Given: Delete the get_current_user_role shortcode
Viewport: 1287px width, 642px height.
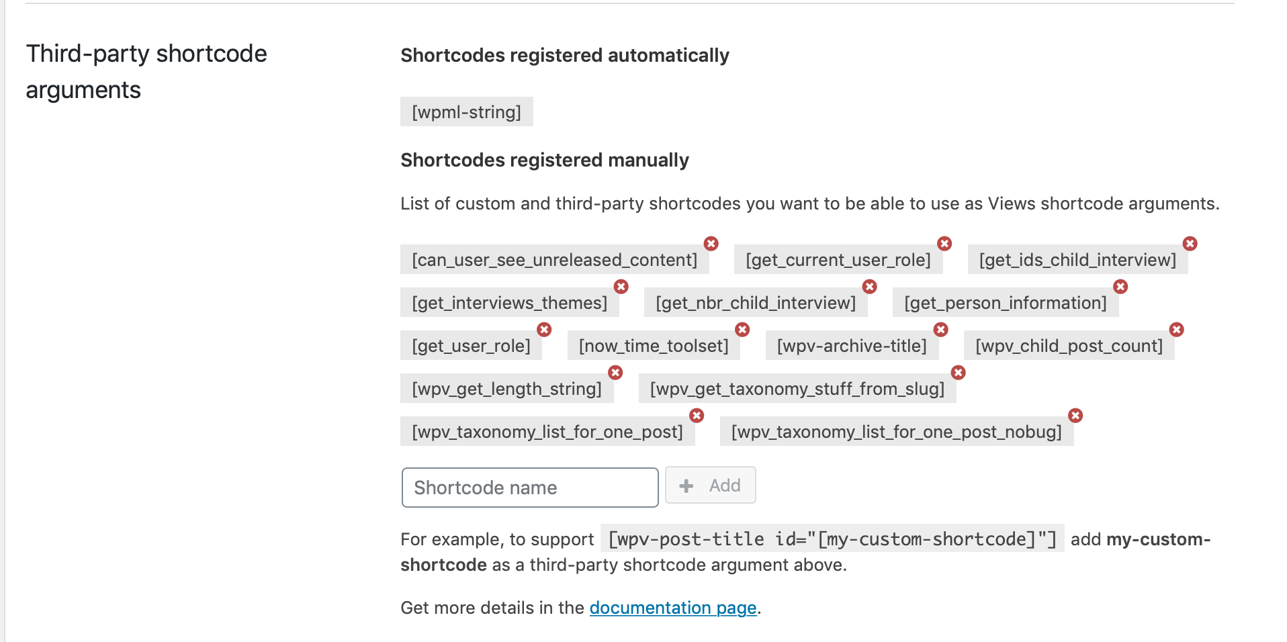Looking at the screenshot, I should click(944, 244).
